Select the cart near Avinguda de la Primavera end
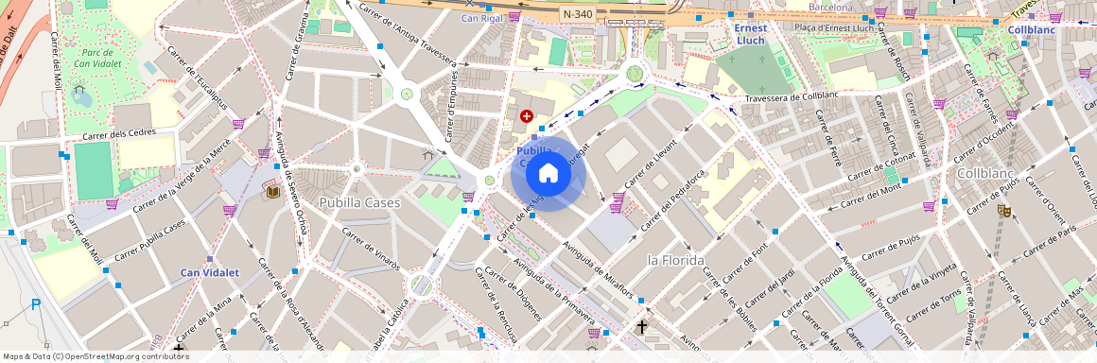This screenshot has width=1097, height=363. (594, 332)
